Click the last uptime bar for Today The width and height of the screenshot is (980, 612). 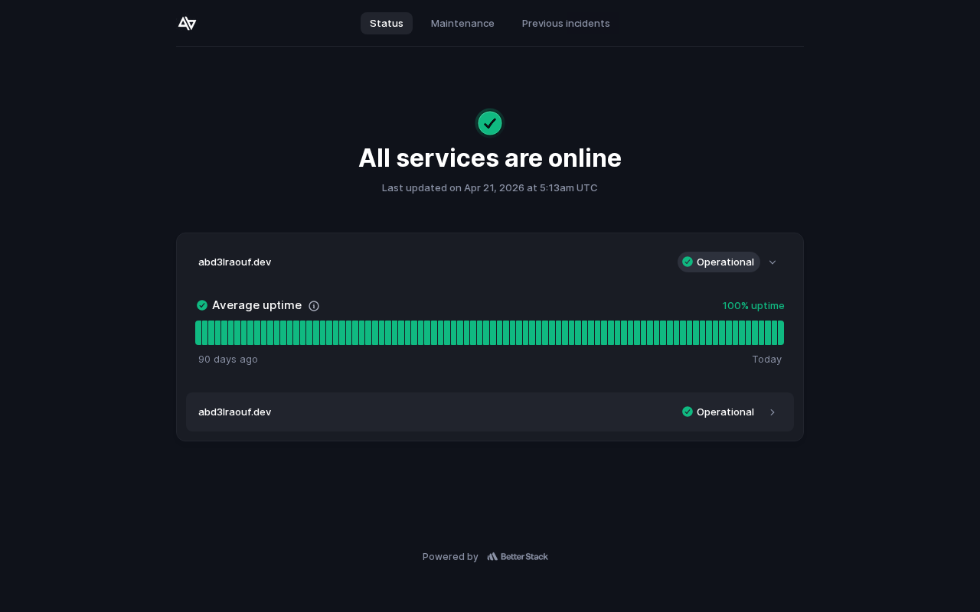780,333
